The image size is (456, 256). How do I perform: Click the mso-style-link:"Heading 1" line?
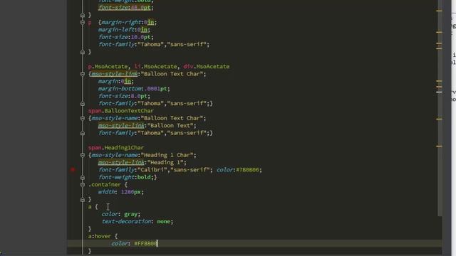click(x=142, y=163)
